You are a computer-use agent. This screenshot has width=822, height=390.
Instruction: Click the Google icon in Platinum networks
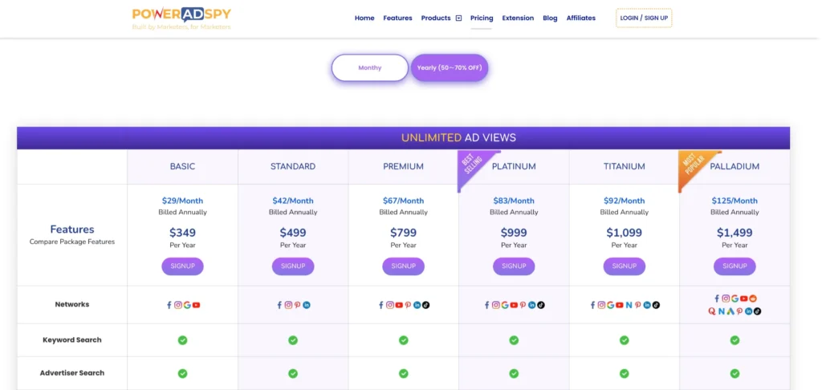pyautogui.click(x=505, y=305)
